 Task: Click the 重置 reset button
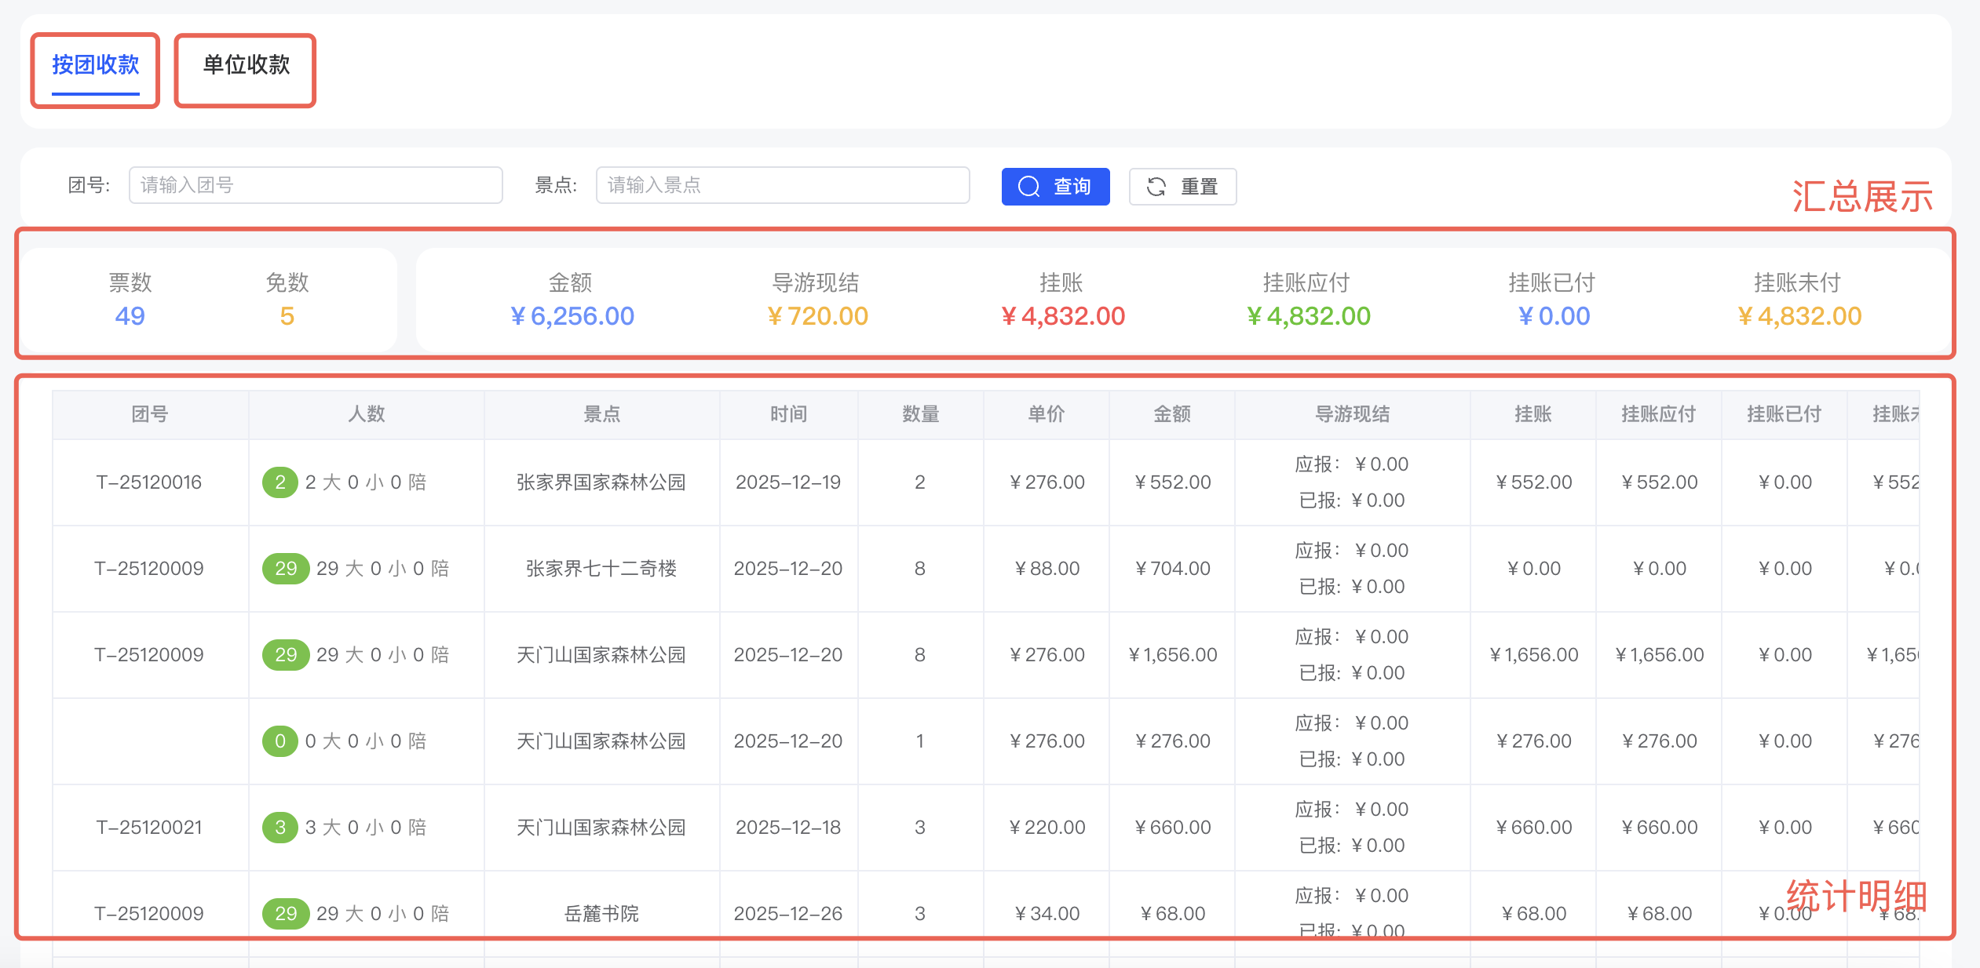pos(1182,187)
